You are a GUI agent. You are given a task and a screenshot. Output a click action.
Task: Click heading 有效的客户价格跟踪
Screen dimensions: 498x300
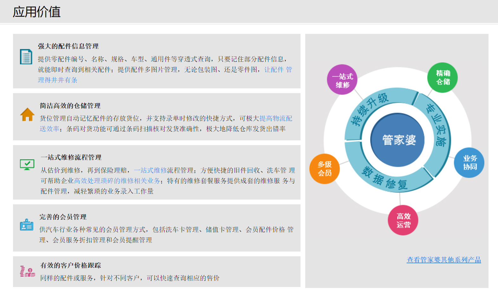(71, 265)
